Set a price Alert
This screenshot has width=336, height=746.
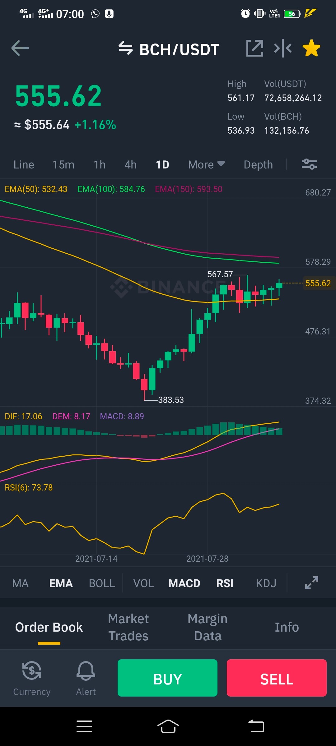86,679
